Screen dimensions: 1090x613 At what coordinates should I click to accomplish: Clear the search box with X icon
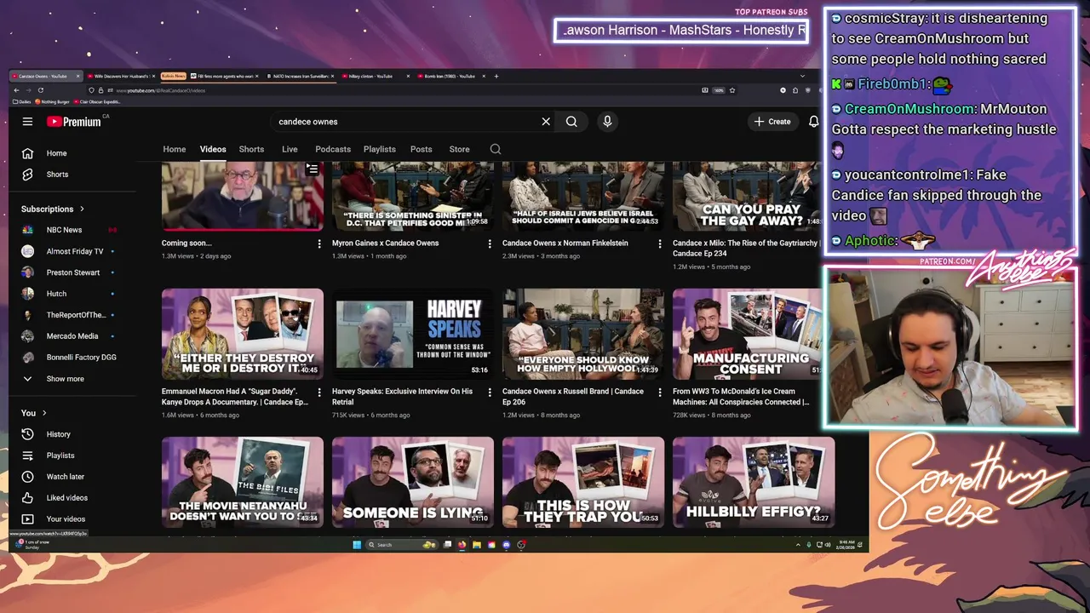click(x=546, y=122)
